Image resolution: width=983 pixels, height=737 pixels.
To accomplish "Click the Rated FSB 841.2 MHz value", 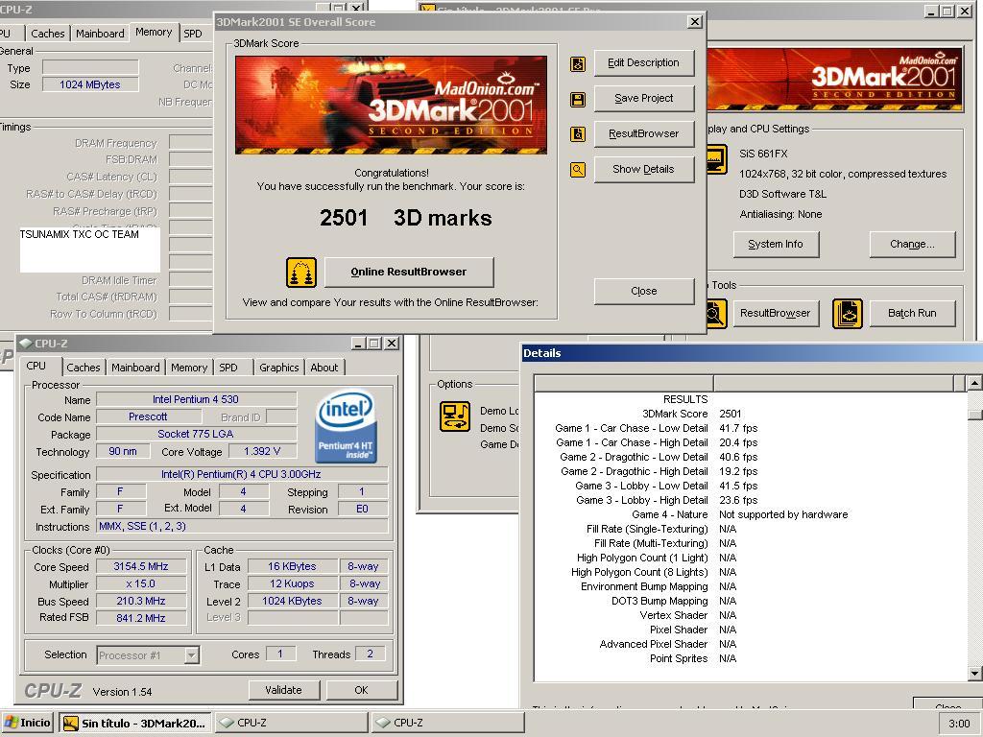I will click(141, 618).
